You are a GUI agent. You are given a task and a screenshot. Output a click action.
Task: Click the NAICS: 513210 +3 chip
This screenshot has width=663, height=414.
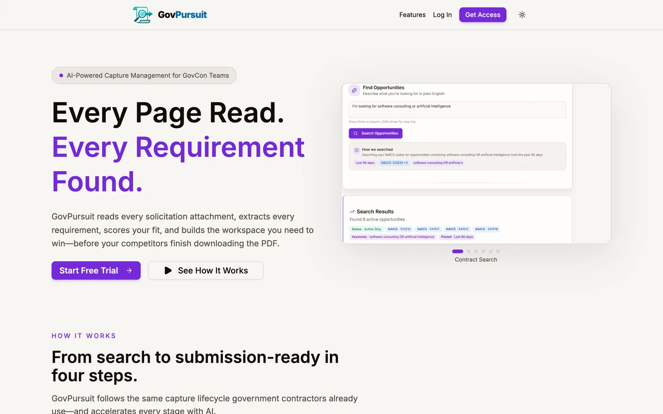[394, 163]
